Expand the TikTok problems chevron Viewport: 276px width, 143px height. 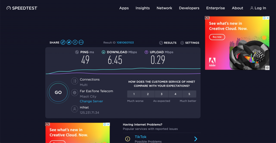click(x=196, y=139)
